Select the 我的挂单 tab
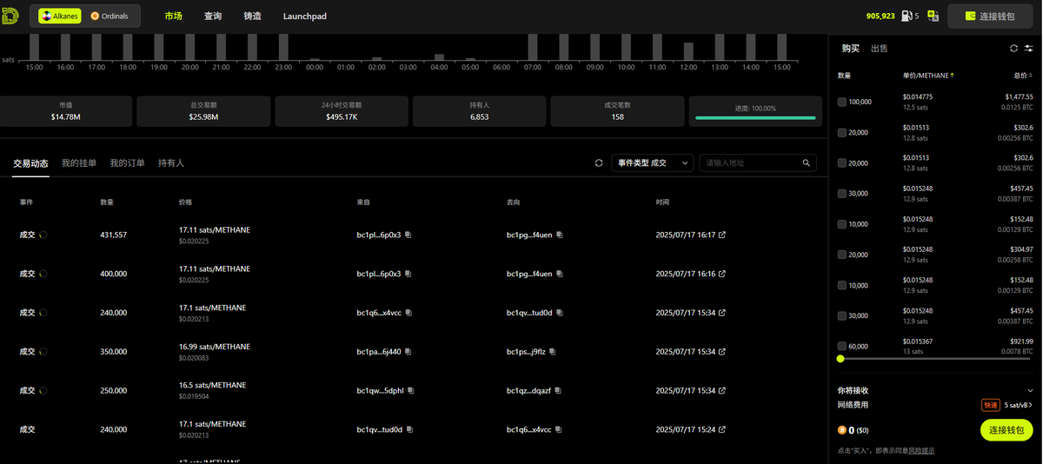 (x=79, y=163)
